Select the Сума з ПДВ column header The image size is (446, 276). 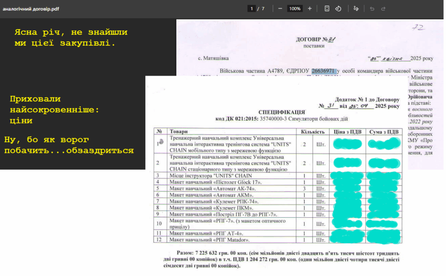(384, 131)
